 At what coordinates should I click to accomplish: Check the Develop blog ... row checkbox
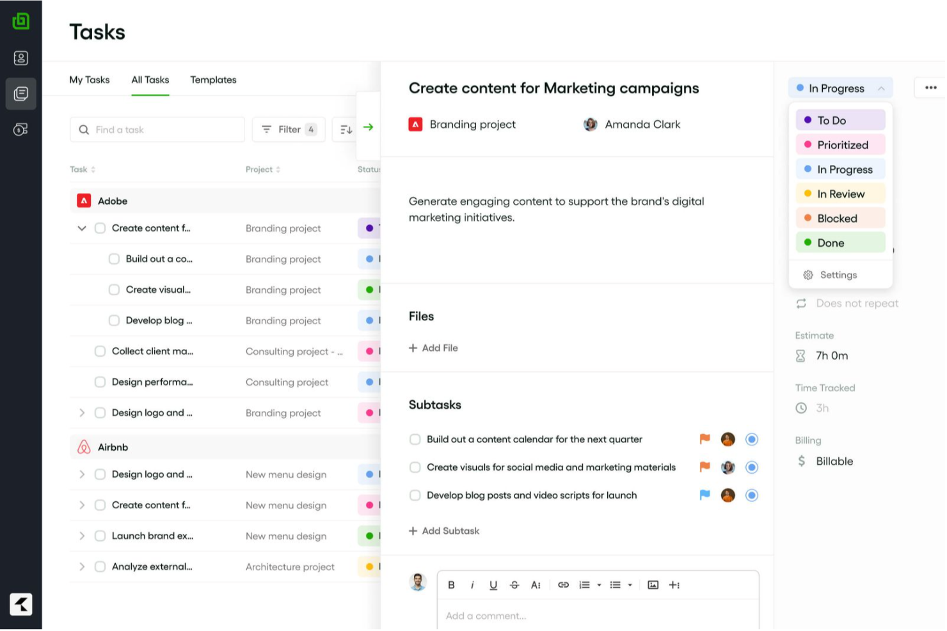point(114,320)
